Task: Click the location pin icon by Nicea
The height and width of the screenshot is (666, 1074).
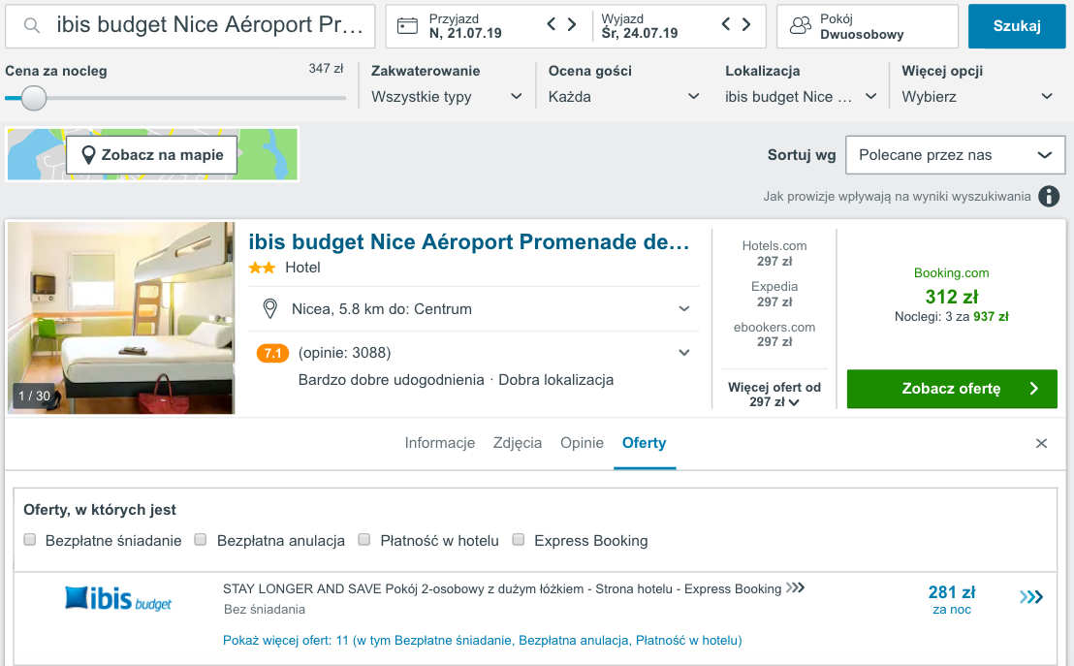Action: pos(269,309)
